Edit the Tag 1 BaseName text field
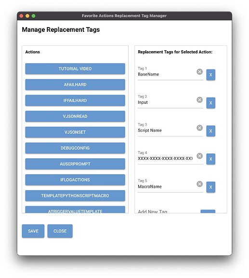Viewport: 249px width, 278px height. point(166,74)
